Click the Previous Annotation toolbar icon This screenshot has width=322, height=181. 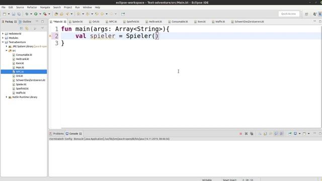coord(88,14)
